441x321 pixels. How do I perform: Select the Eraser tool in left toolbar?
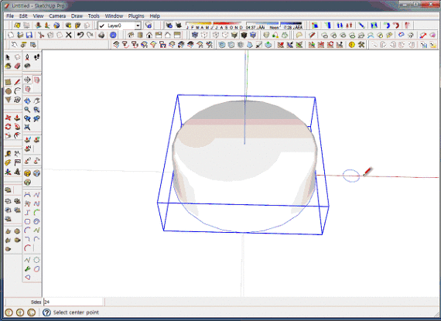[18, 66]
